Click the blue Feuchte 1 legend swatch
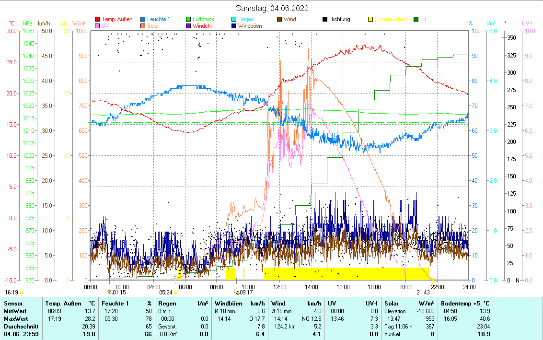This screenshot has width=543, height=340. 143,19
